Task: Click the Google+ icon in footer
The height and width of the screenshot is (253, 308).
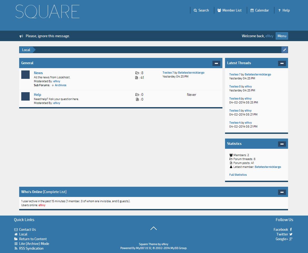Action: coord(291,239)
